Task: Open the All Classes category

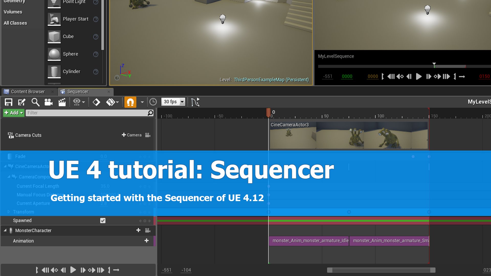Action: point(15,23)
